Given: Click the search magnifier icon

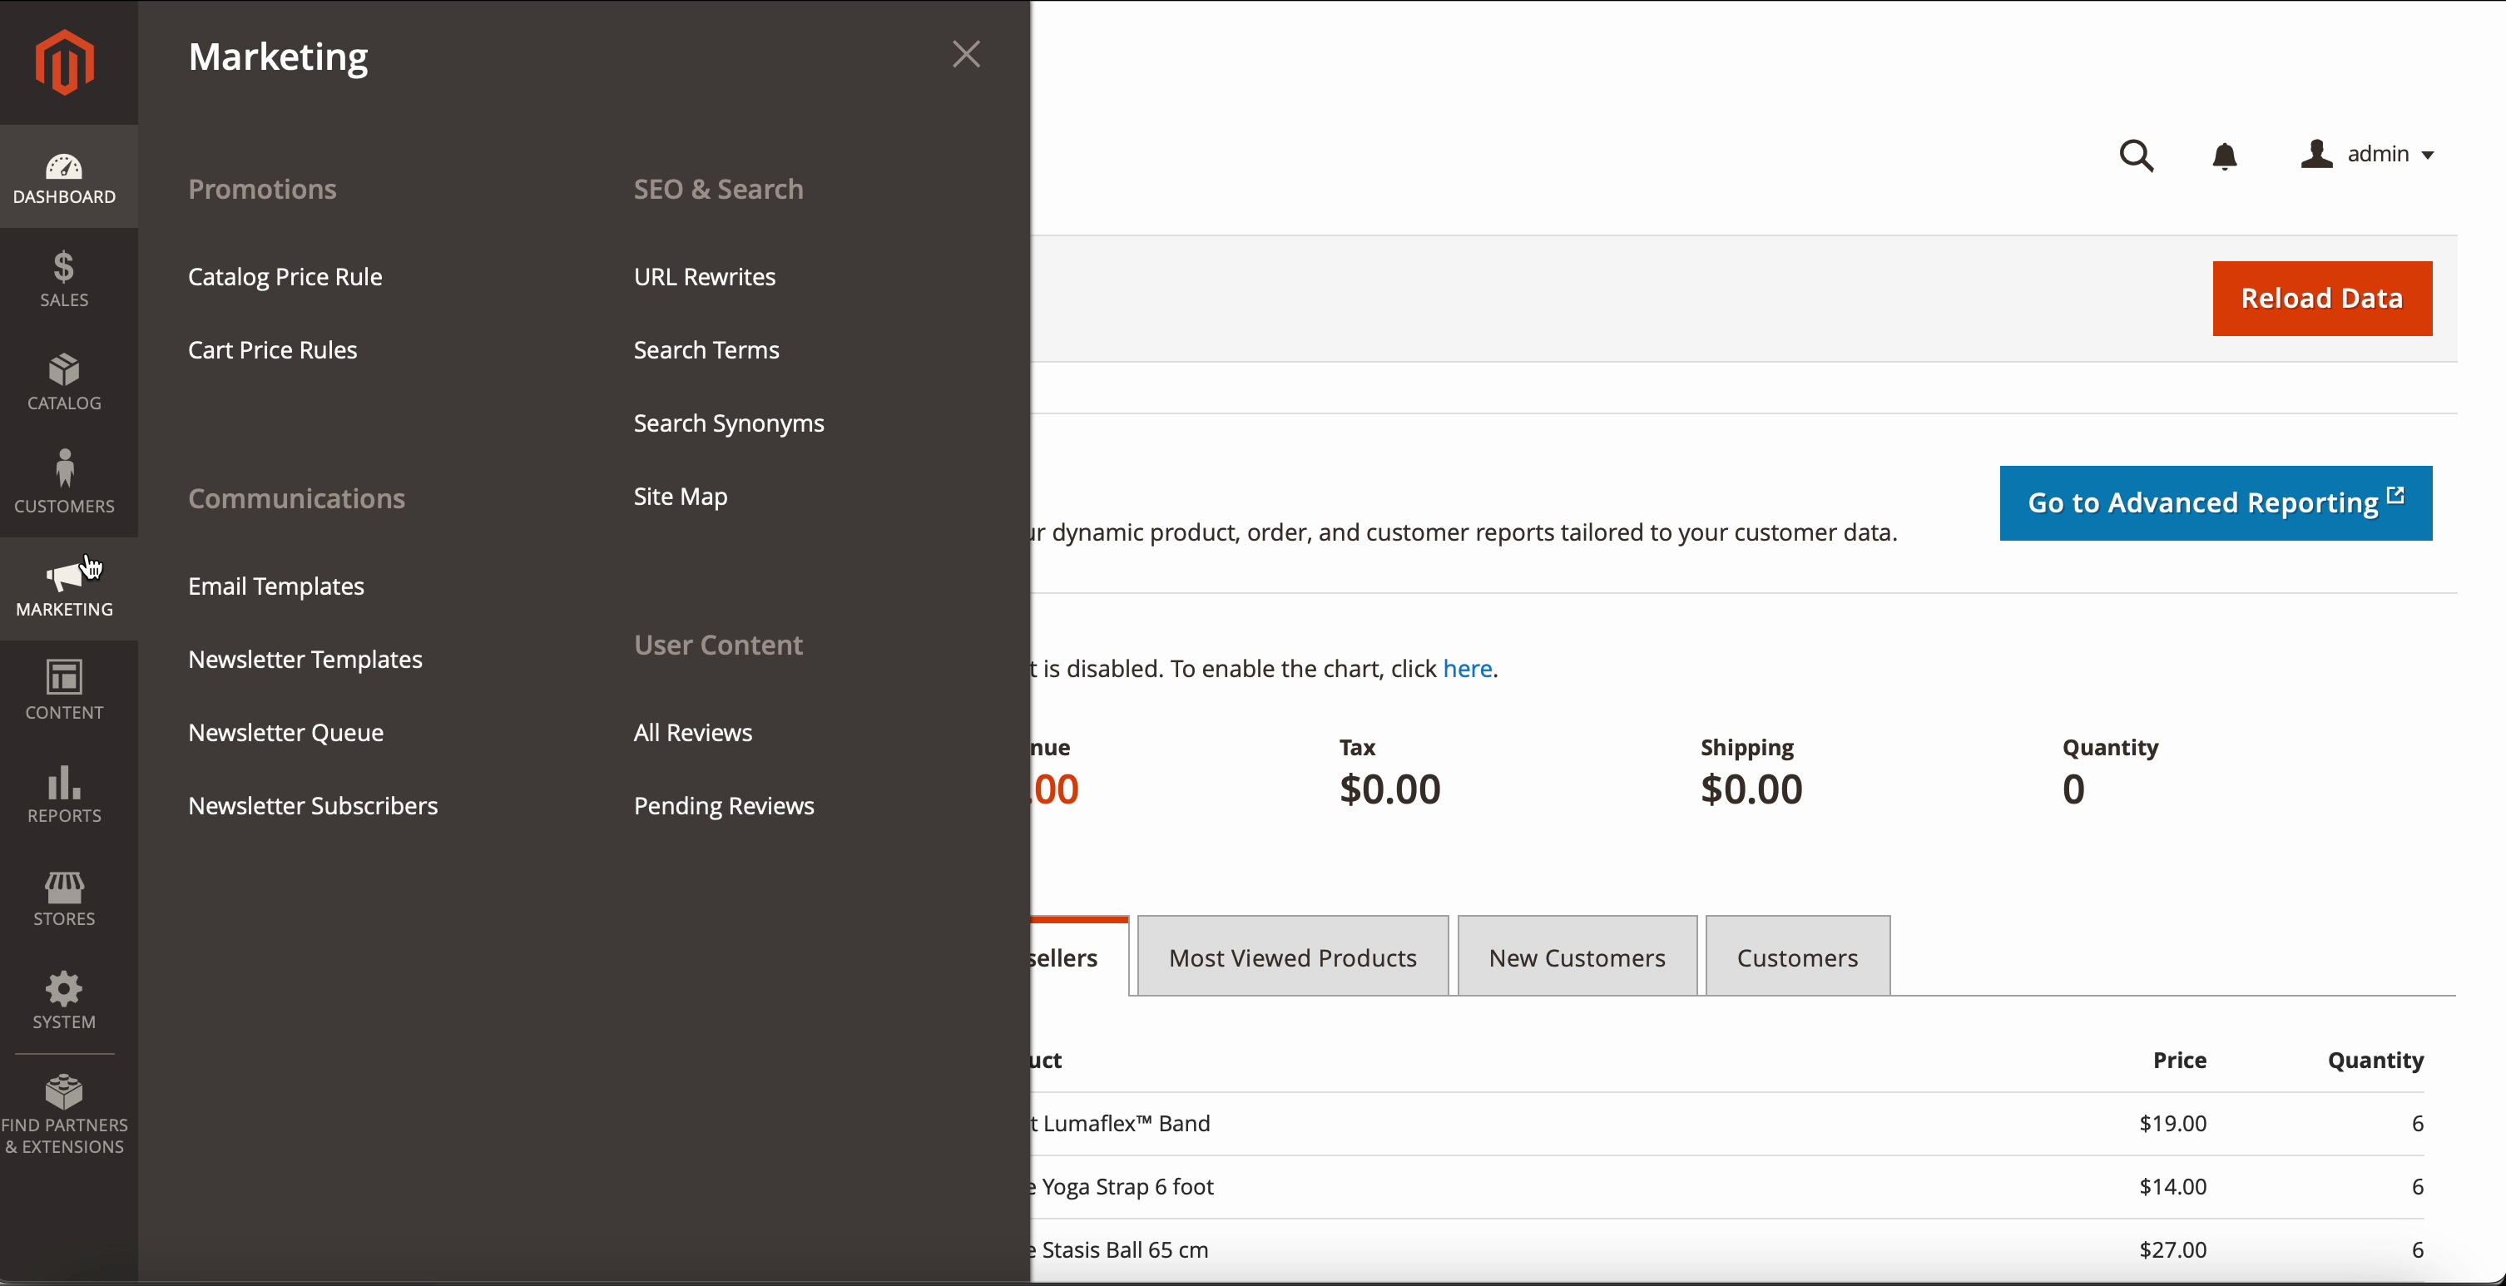Looking at the screenshot, I should (2137, 156).
